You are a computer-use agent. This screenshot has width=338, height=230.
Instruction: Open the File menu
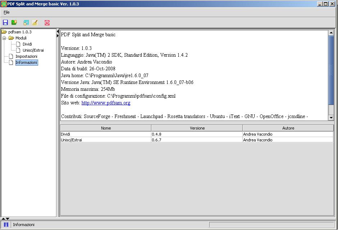(x=6, y=12)
